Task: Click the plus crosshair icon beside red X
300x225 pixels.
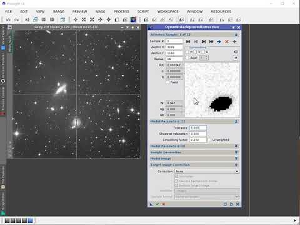Action: (x=234, y=41)
